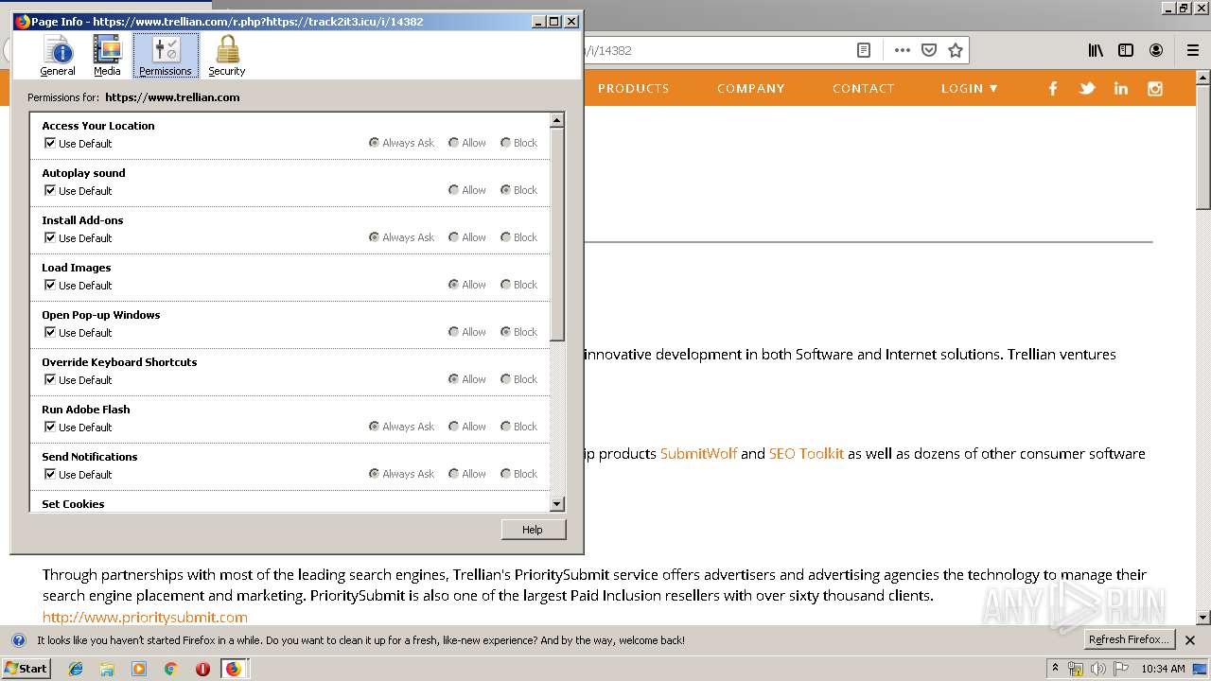
Task: Show sidebars icon in Firefox toolbar
Action: [x=1126, y=50]
